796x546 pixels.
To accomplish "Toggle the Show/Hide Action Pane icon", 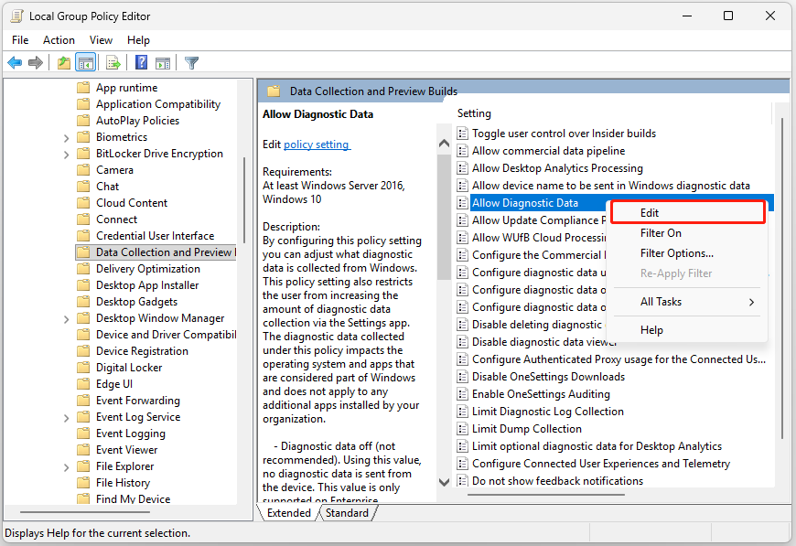I will point(163,62).
